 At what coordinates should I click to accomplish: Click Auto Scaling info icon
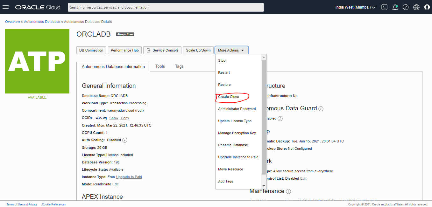click(x=125, y=140)
